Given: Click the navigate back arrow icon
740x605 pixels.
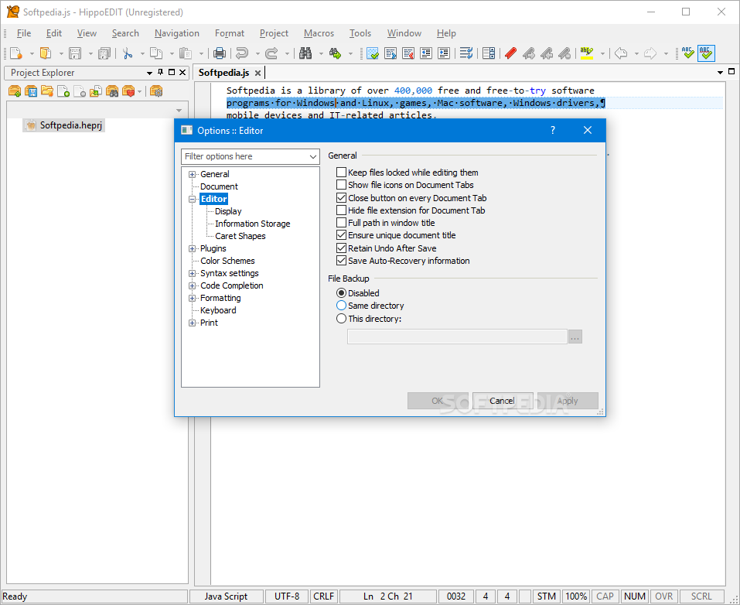Looking at the screenshot, I should point(621,53).
